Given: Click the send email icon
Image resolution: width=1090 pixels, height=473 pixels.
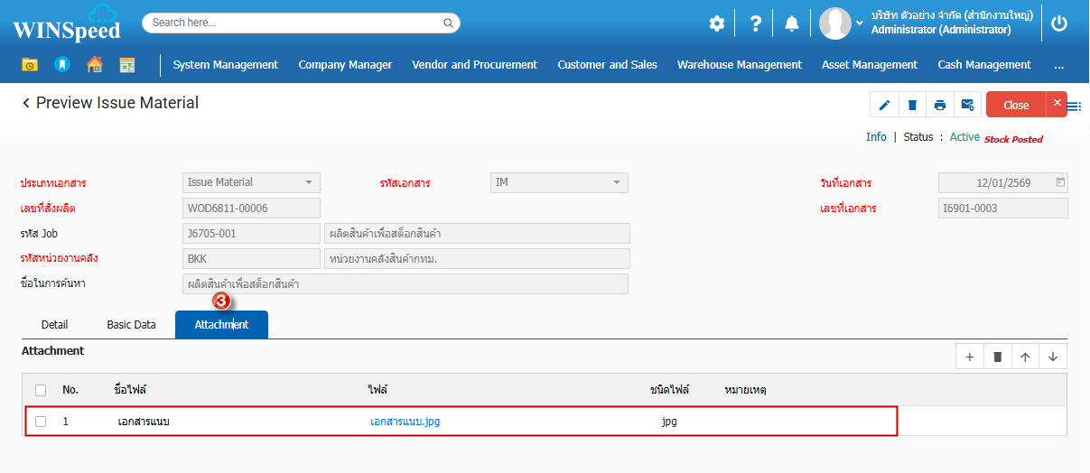Looking at the screenshot, I should pos(967,105).
